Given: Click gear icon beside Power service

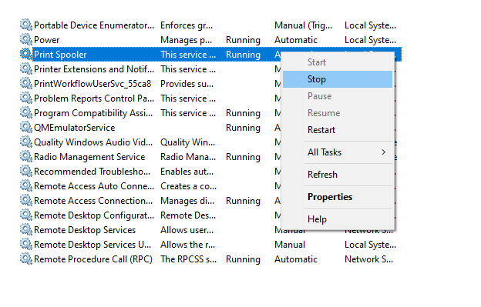Looking at the screenshot, I should 26,39.
